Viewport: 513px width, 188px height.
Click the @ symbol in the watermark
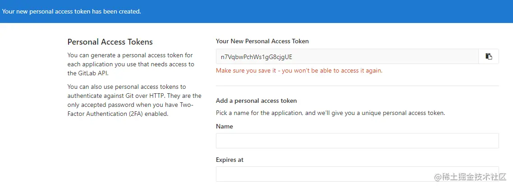pyautogui.click(x=438, y=178)
